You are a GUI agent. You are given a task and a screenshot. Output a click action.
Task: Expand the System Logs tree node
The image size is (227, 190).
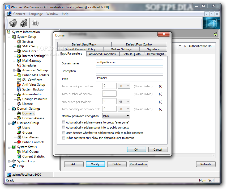click(9, 162)
